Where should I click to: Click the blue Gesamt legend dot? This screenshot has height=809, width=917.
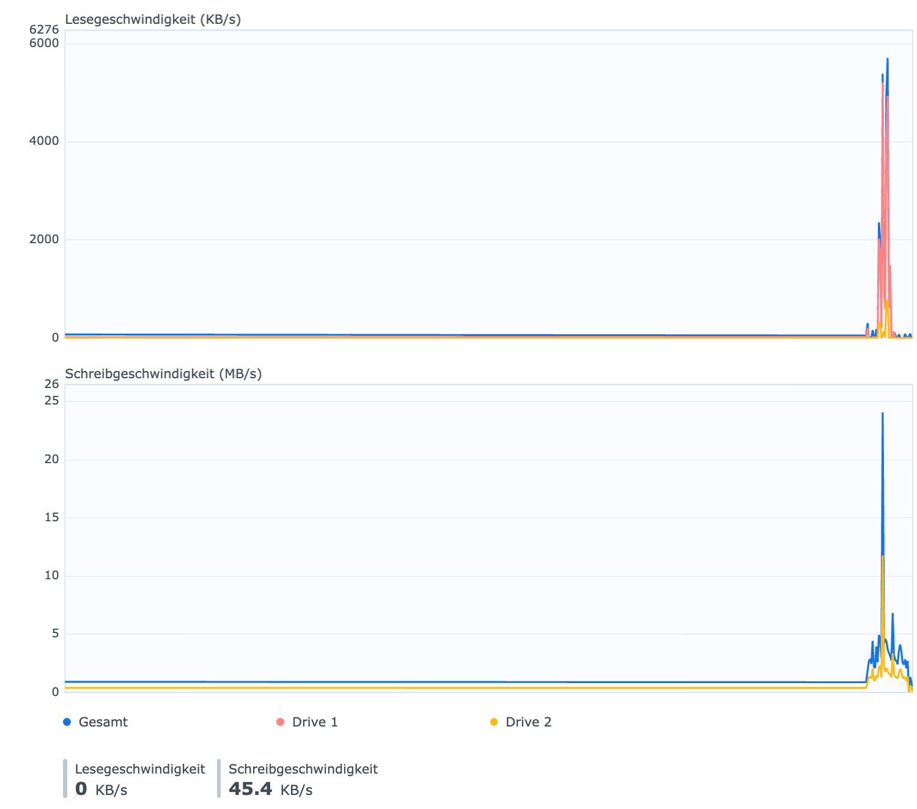point(67,722)
